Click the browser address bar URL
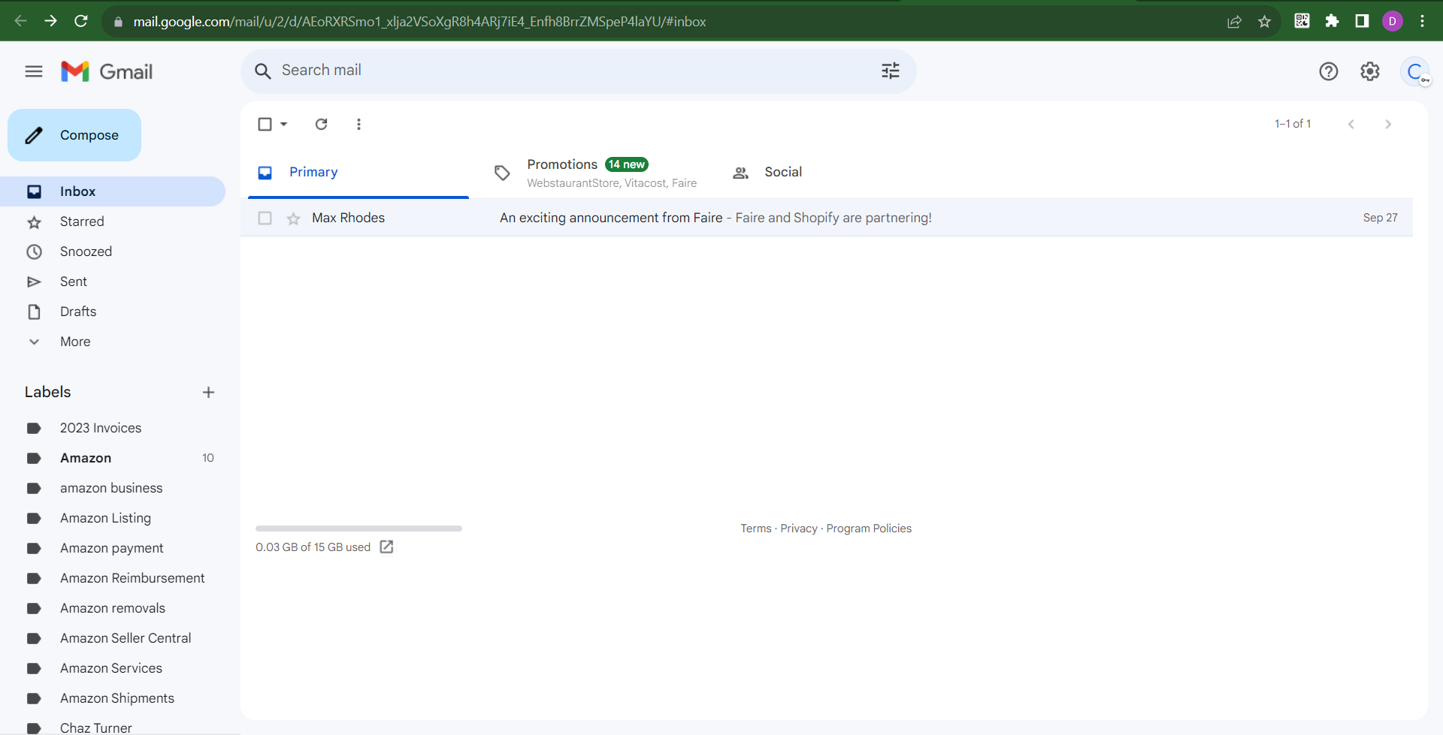 tap(419, 22)
